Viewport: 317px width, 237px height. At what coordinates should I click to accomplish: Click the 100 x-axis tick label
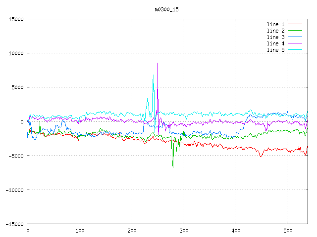pyautogui.click(x=79, y=231)
